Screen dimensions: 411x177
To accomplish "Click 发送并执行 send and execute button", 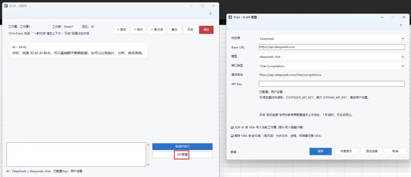I will (182, 146).
